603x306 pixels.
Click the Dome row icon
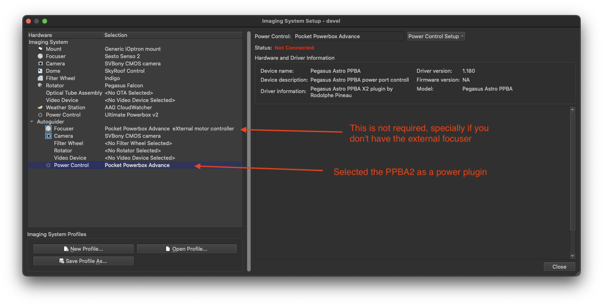pos(40,71)
